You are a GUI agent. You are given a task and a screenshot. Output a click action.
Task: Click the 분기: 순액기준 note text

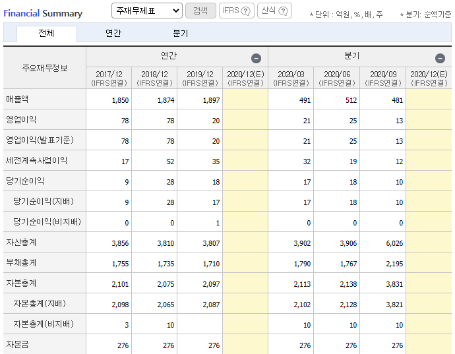tap(425, 15)
